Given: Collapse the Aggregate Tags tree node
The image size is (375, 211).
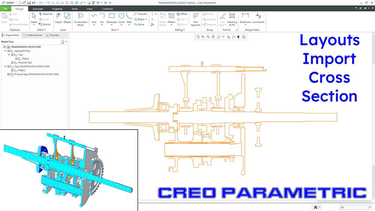Looking at the screenshot, I should click(5, 51).
